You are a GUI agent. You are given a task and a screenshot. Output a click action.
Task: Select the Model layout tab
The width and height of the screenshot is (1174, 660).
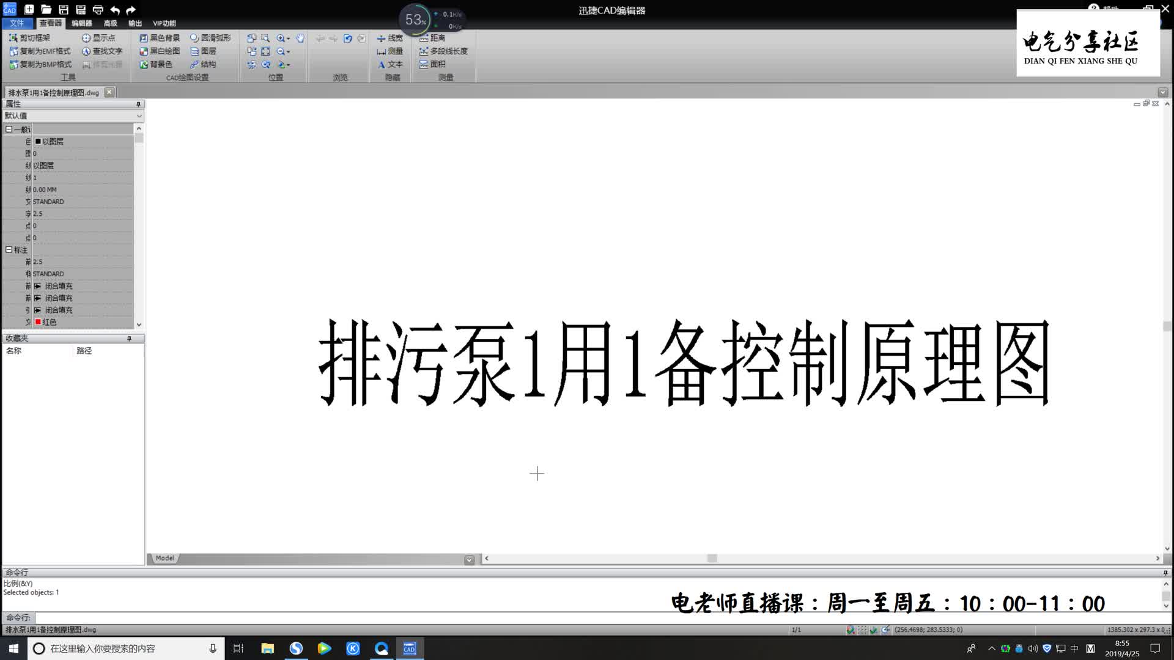(164, 558)
